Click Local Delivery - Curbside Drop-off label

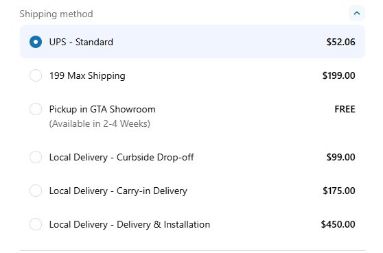pyautogui.click(x=121, y=158)
